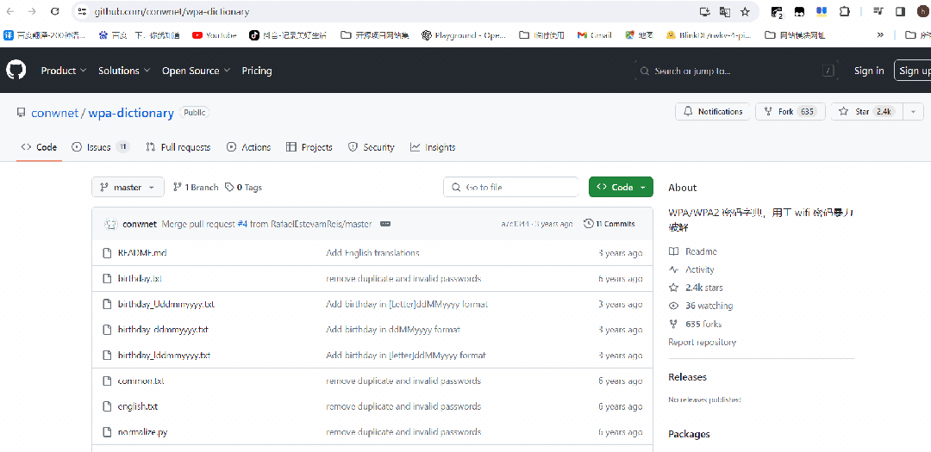Open Solutions dropdown menu
931x452 pixels.
pos(124,71)
